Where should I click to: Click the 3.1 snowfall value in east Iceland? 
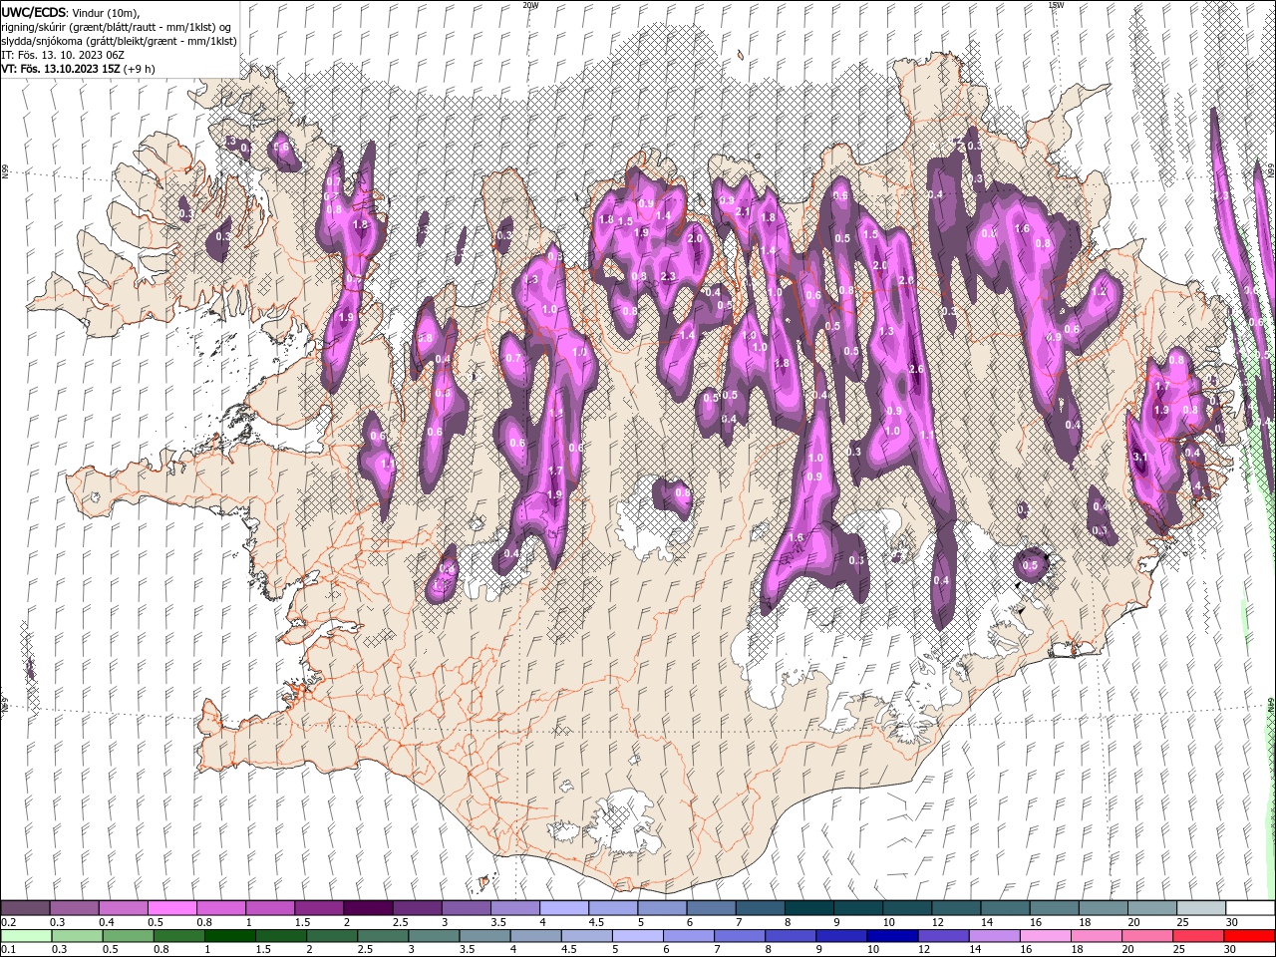1140,457
